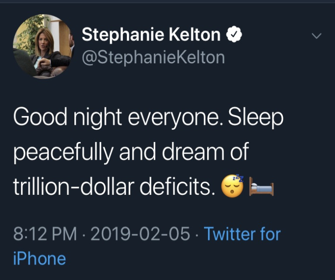335x280 pixels.
Task: Click the @StephanieKelton handle
Action: tap(153, 57)
